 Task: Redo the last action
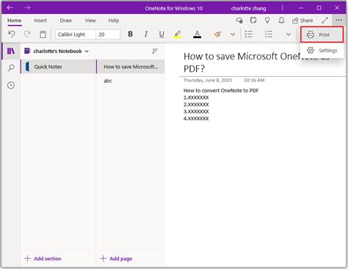pos(27,34)
